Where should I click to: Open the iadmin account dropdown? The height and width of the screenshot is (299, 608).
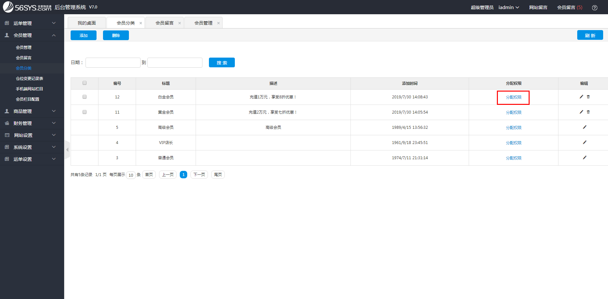tap(509, 7)
